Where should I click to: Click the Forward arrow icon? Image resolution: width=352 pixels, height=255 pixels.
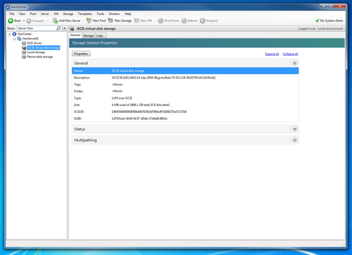coord(29,21)
